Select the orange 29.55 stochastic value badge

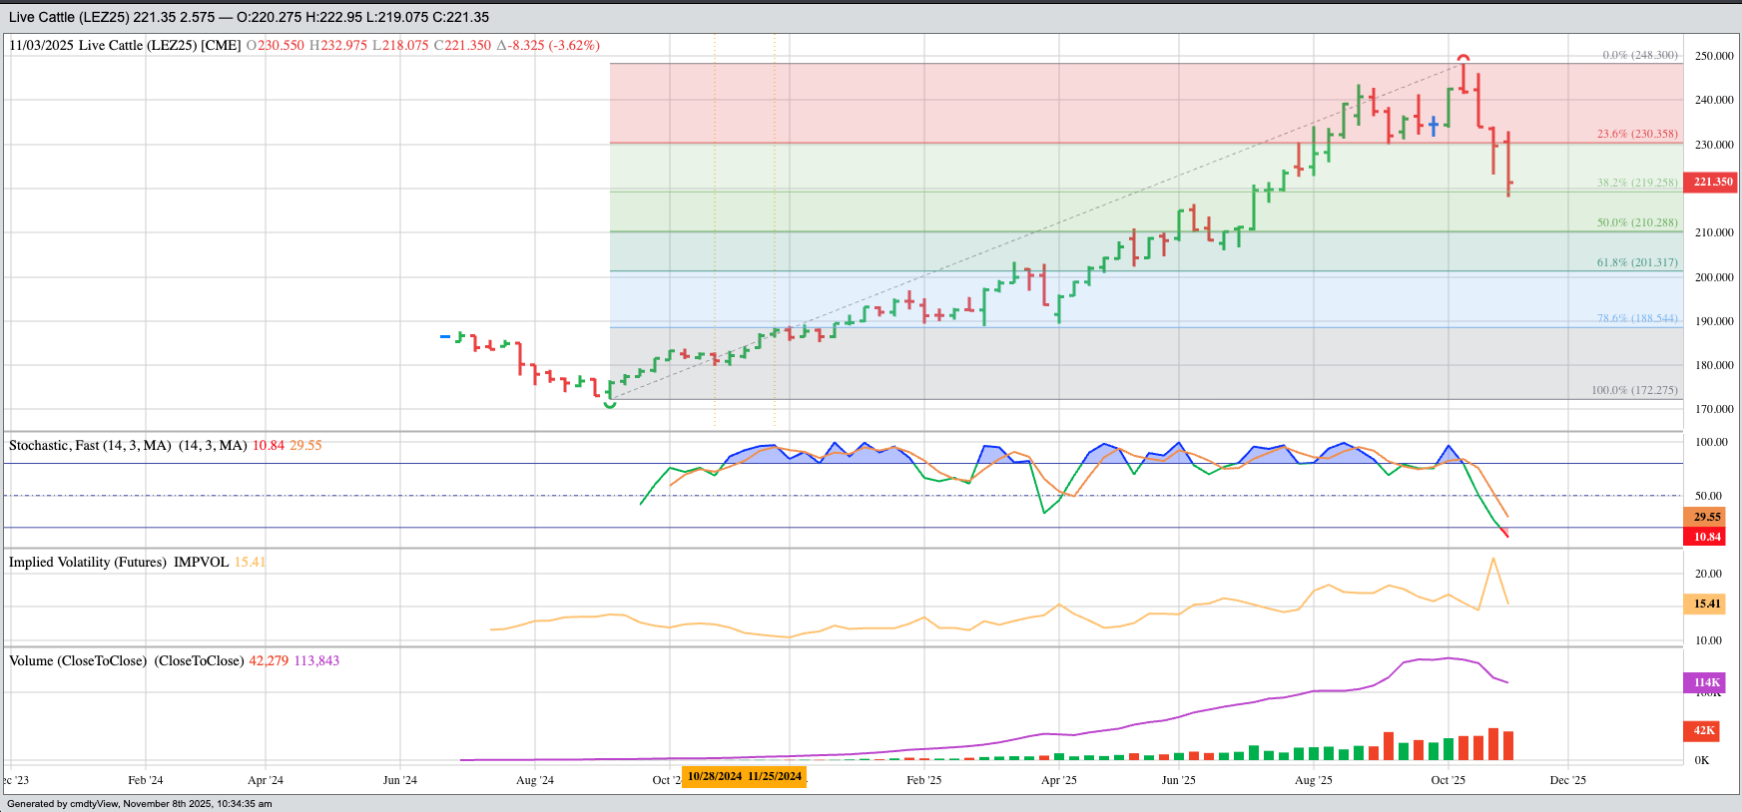coord(1707,517)
